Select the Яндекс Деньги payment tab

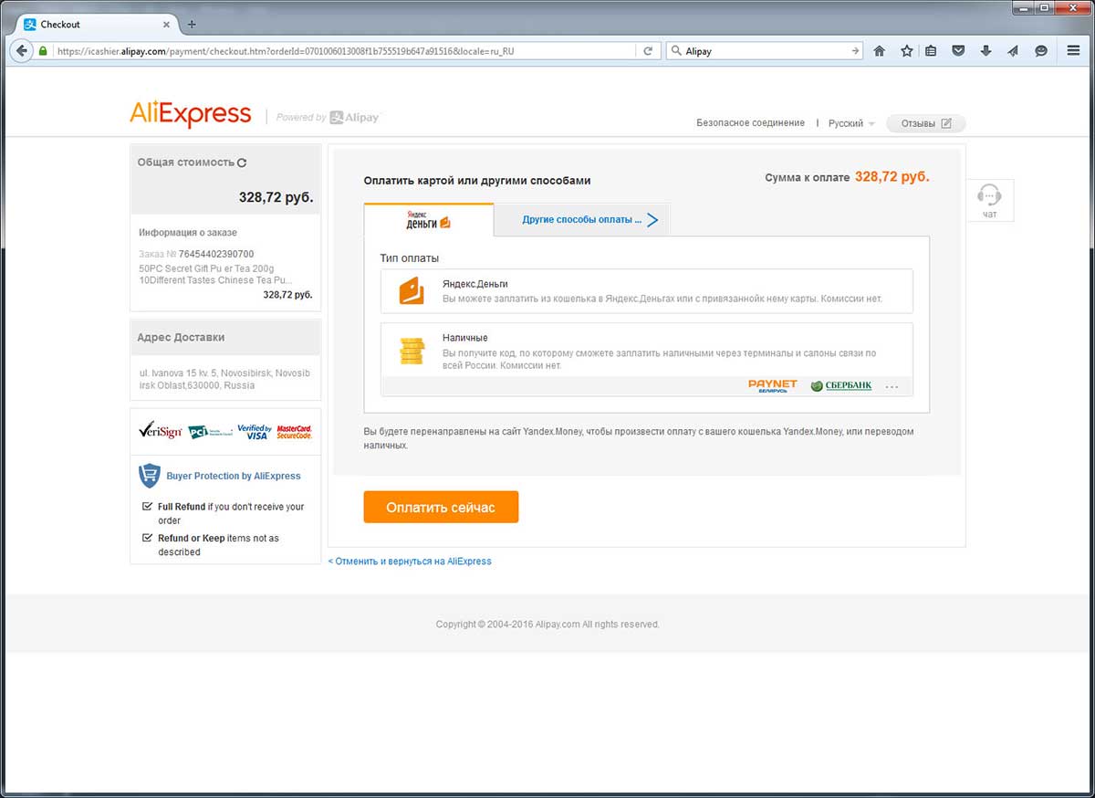coord(429,220)
